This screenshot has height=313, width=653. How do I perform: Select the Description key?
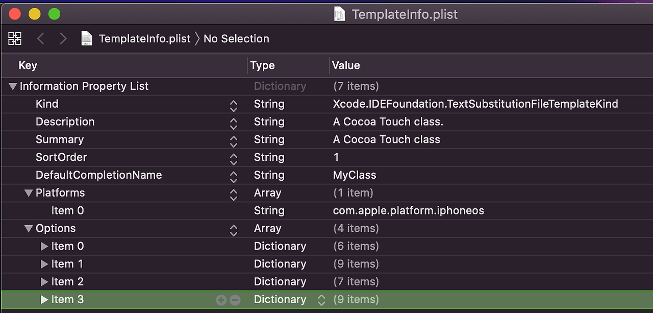pyautogui.click(x=65, y=122)
